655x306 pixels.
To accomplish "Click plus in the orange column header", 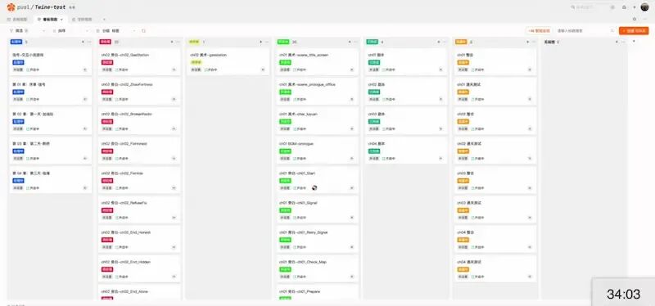I will pyautogui.click(x=527, y=42).
